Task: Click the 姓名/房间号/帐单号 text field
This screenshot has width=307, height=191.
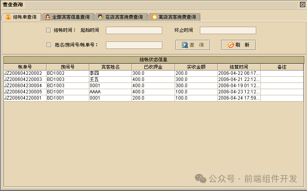Action: coord(134,45)
